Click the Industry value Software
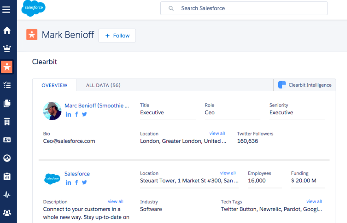Screen dimensions: 347x223 pos(151,209)
